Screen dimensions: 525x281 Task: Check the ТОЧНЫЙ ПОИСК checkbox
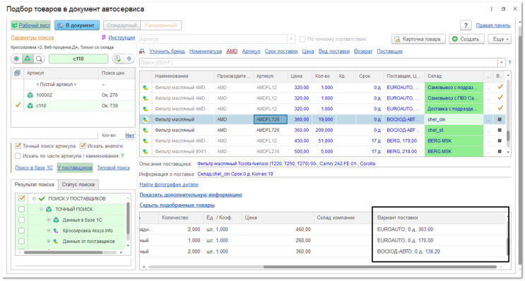pos(22,210)
